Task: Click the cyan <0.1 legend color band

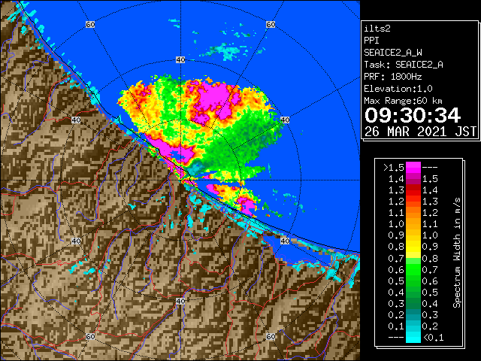Action: (413, 338)
